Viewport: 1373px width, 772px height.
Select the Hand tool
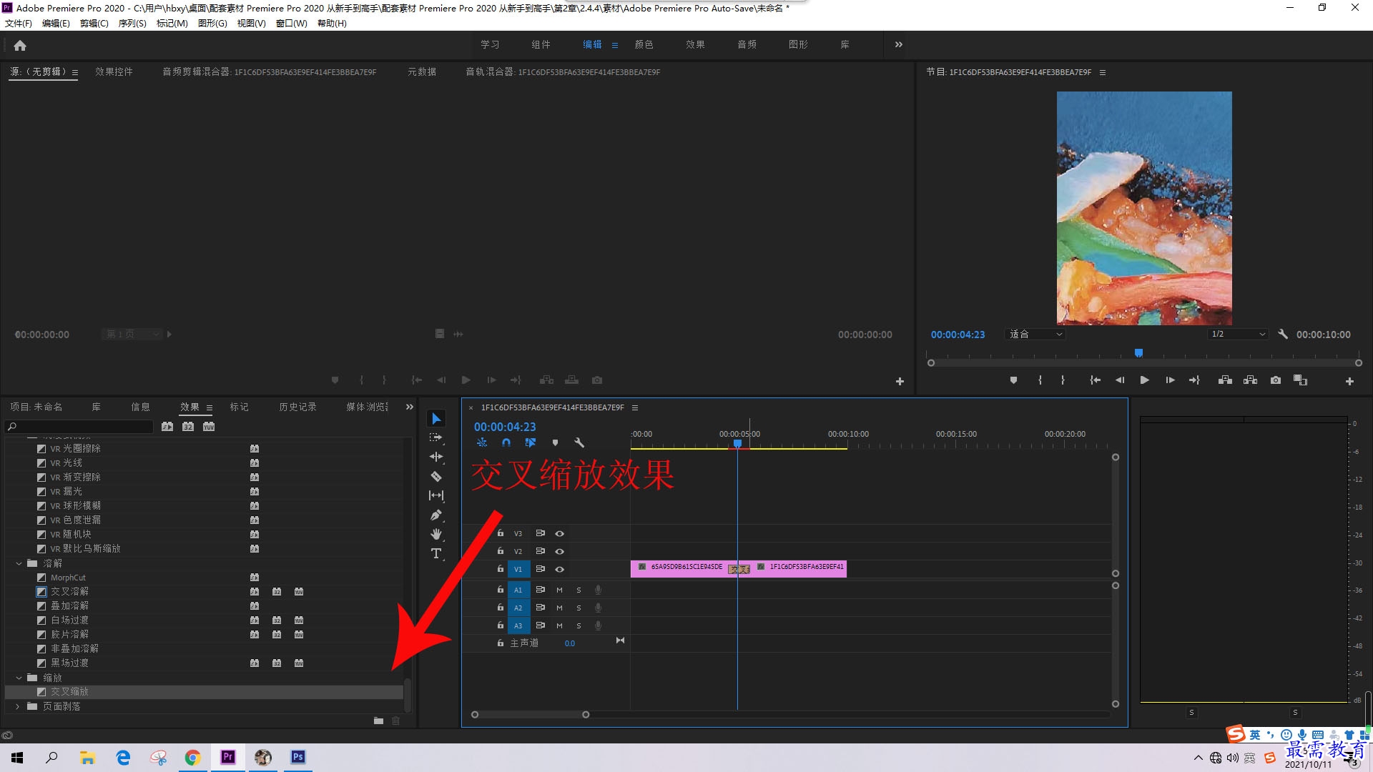pyautogui.click(x=436, y=534)
